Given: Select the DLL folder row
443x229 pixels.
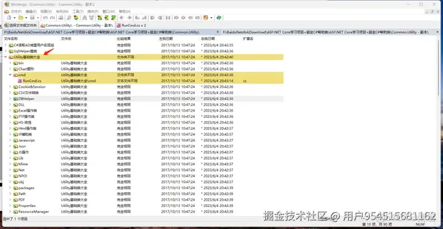Looking at the screenshot, I should point(143,104).
